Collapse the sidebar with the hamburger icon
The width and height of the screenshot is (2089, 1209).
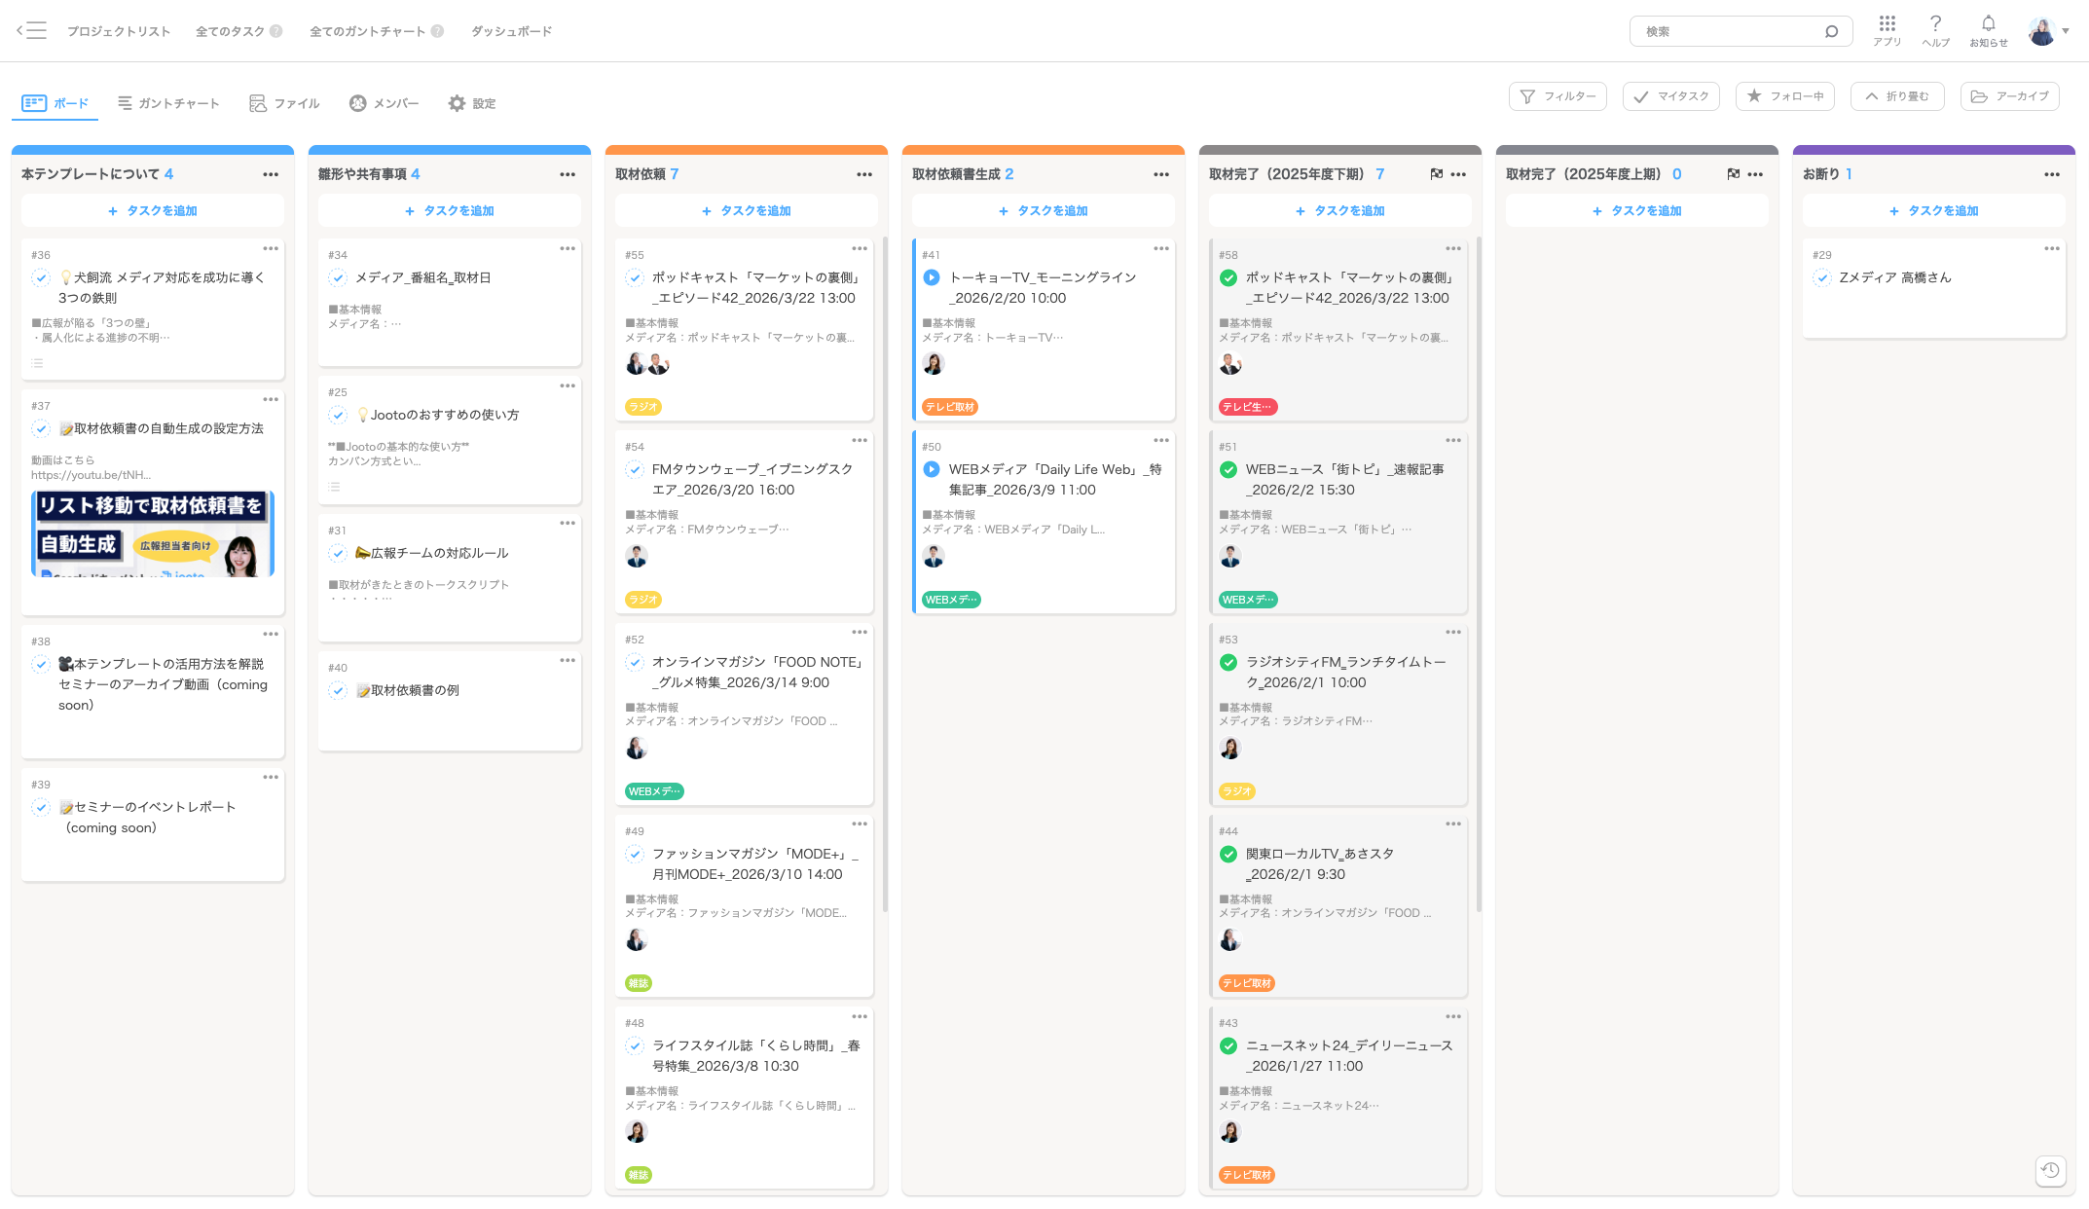(x=31, y=30)
